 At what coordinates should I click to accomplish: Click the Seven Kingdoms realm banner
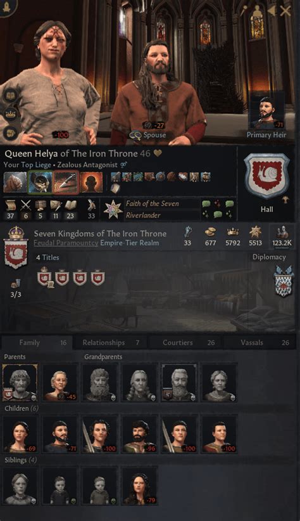[x=15, y=248]
